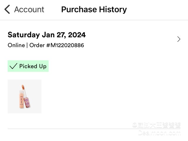Viewport: 188px width, 141px height.
Task: Click the green Picked Up badge
Action: click(28, 66)
